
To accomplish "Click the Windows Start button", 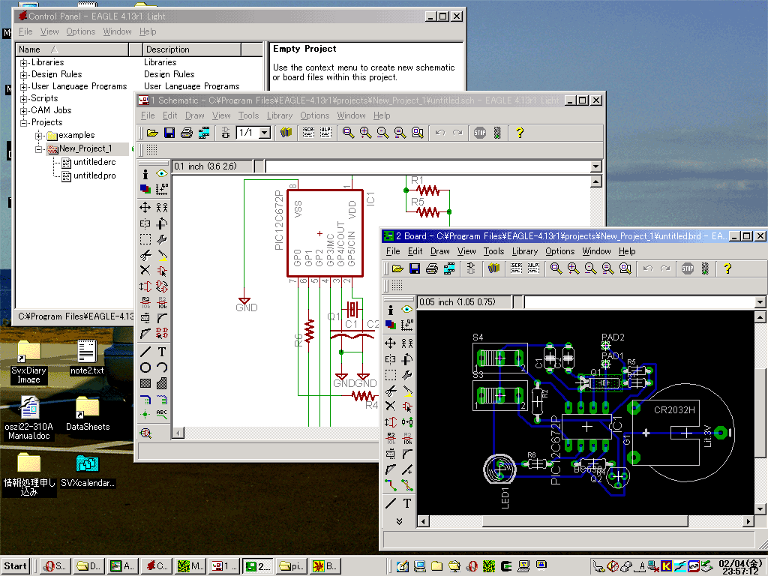I will coord(16,566).
